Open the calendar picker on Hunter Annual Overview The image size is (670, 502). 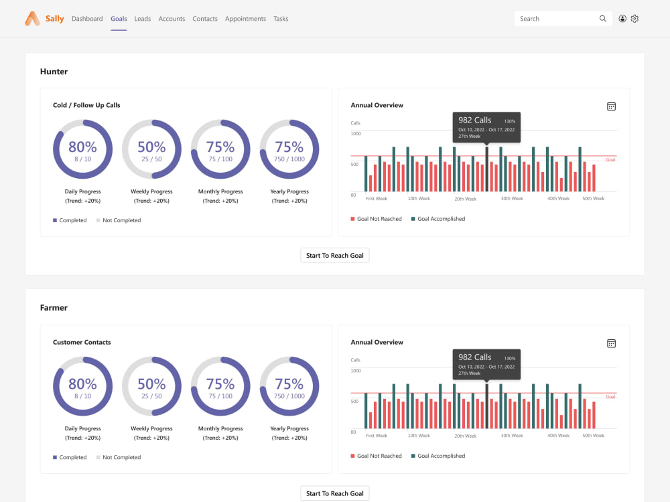coord(611,106)
